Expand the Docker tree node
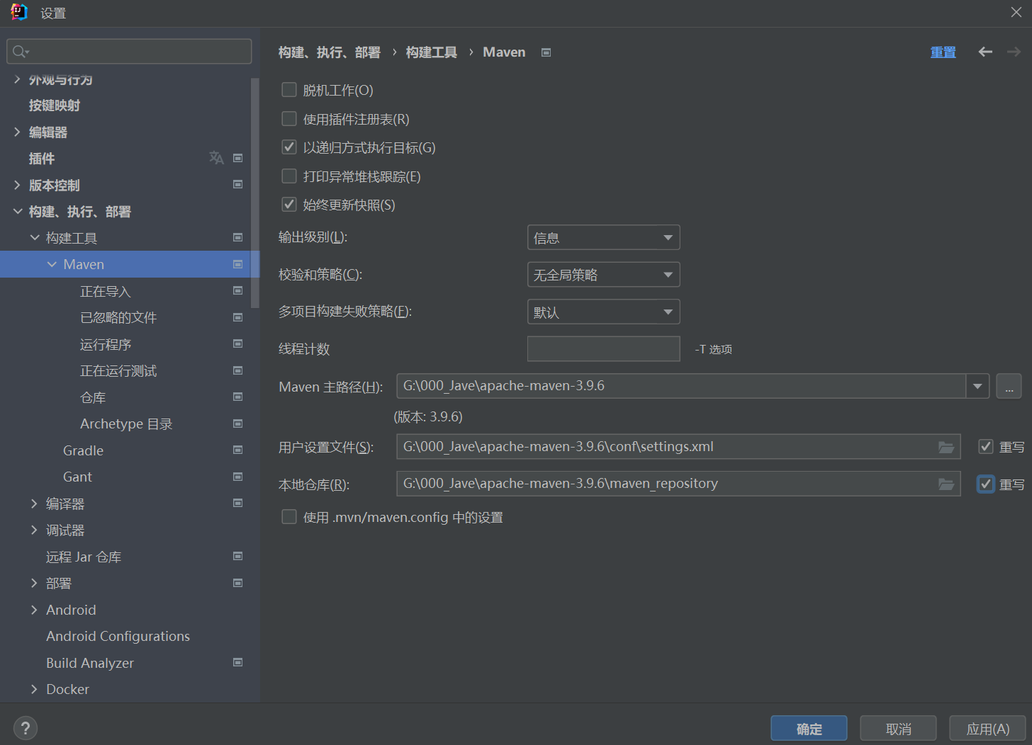Screen dimensions: 1032x745 34,689
